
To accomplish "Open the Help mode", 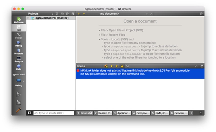I will point(19,67).
